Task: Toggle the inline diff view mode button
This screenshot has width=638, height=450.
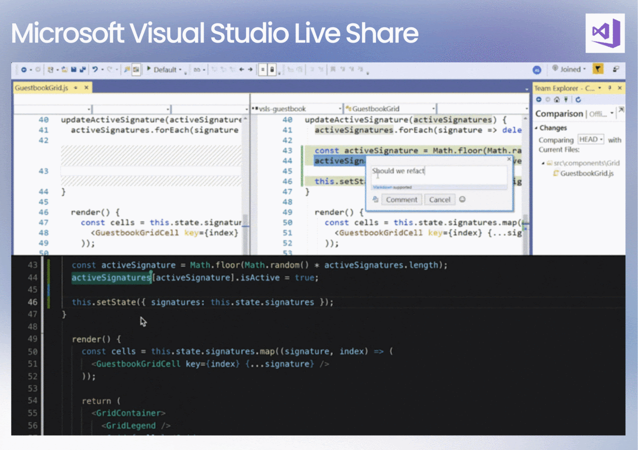Action: (x=263, y=70)
